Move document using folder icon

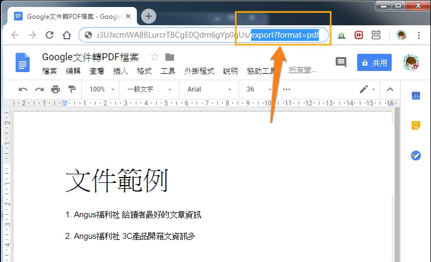(170, 57)
